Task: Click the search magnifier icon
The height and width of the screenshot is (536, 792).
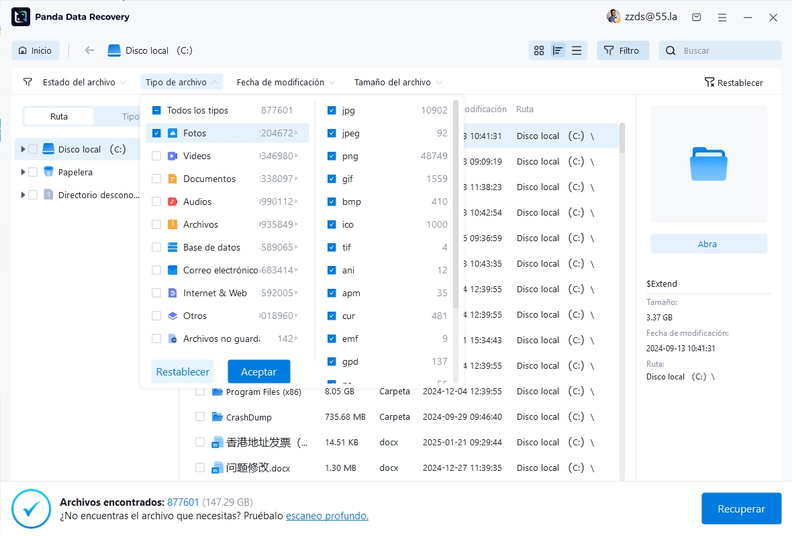Action: [671, 50]
